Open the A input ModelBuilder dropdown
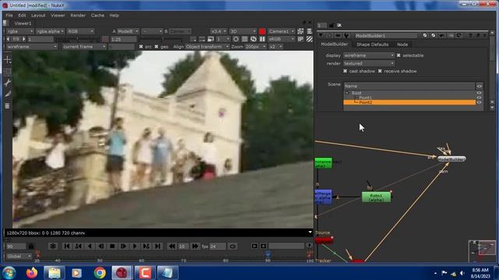This screenshot has width=499, height=280. pos(128,31)
